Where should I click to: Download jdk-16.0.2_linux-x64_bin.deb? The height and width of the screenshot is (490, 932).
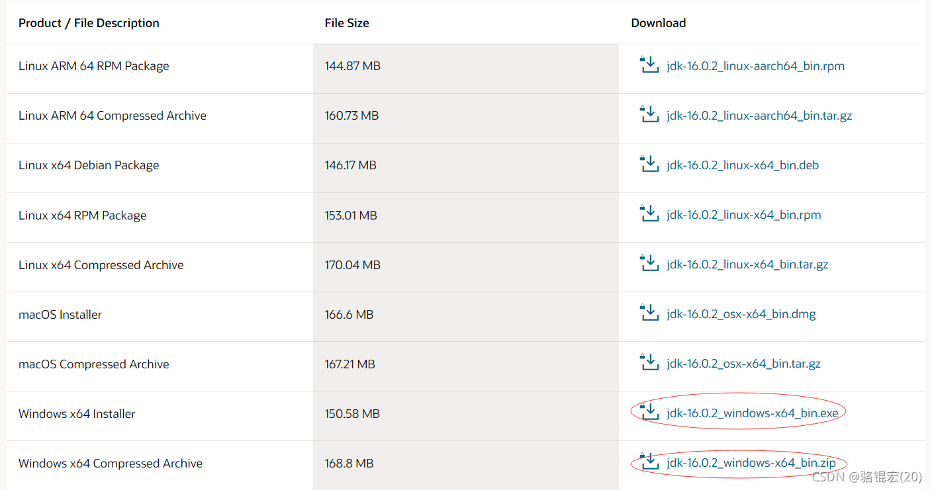point(743,165)
